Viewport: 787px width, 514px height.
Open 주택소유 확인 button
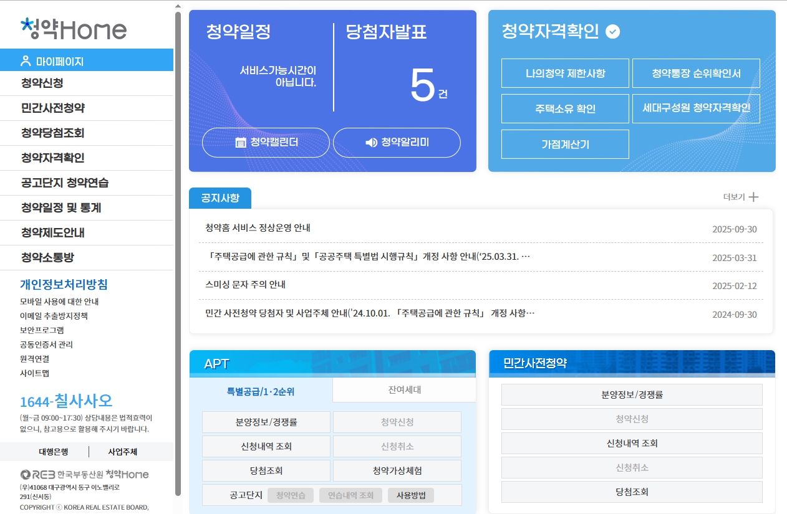[565, 109]
